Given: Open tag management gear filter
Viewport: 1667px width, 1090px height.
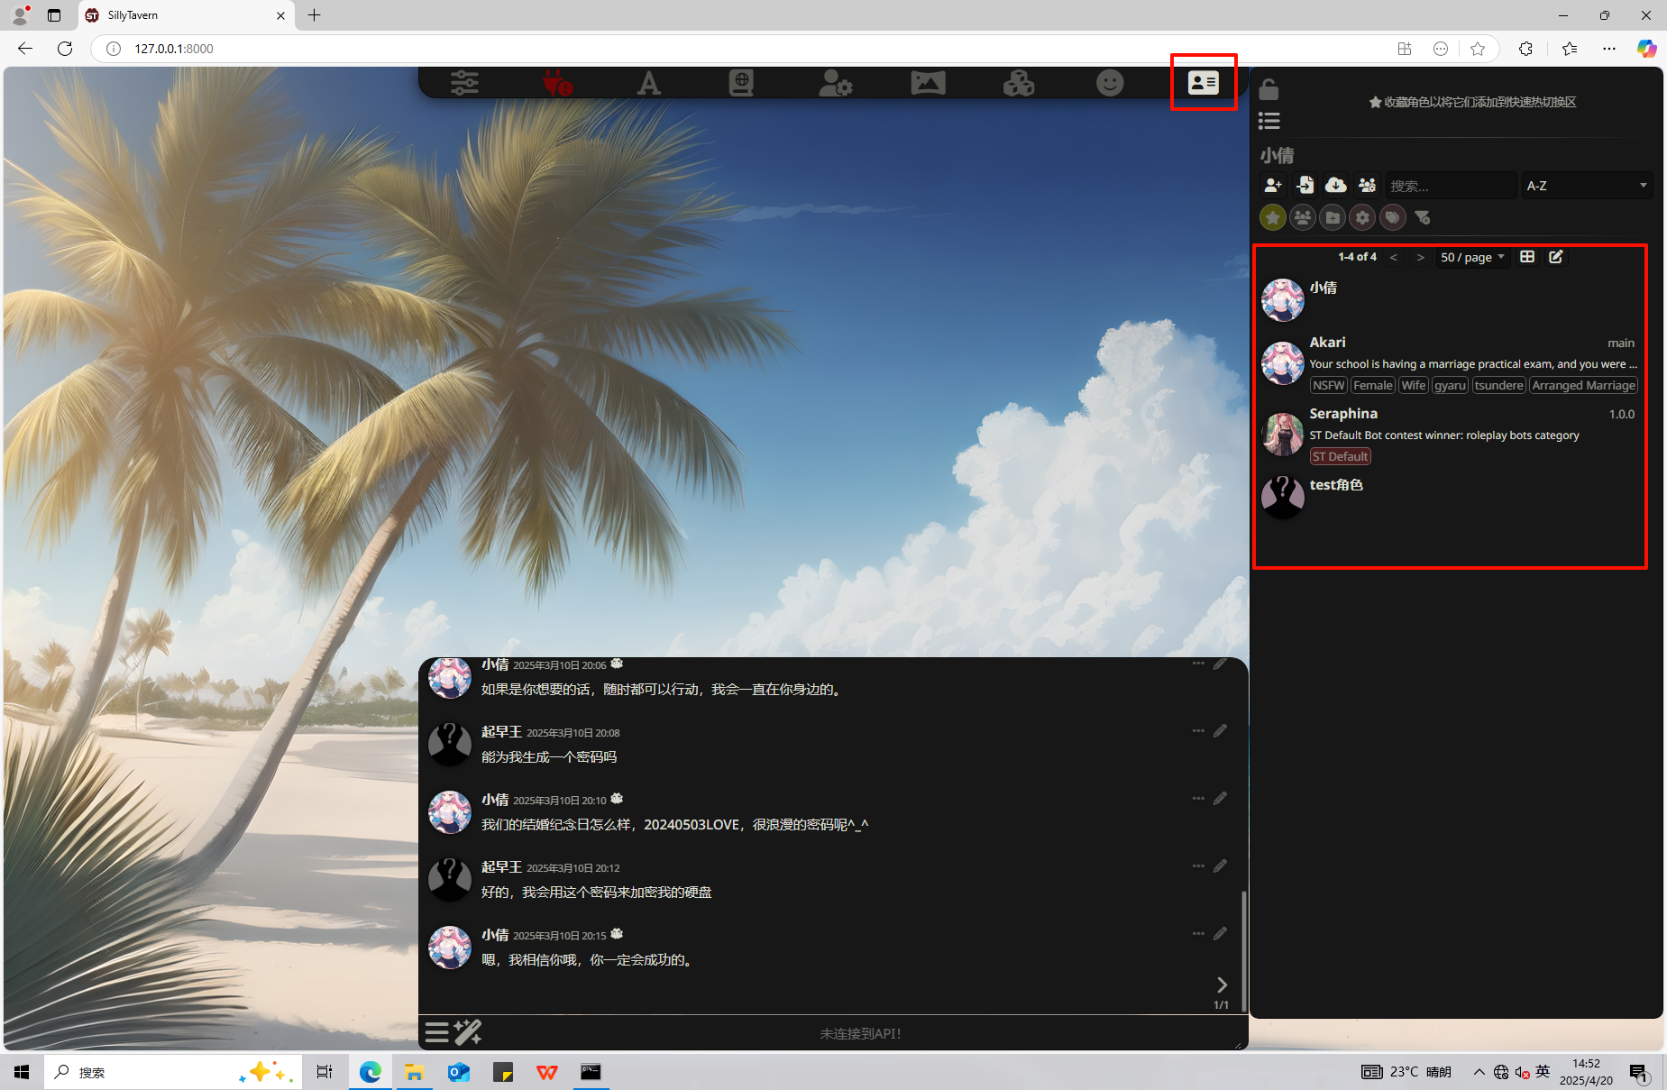Looking at the screenshot, I should pos(1362,217).
